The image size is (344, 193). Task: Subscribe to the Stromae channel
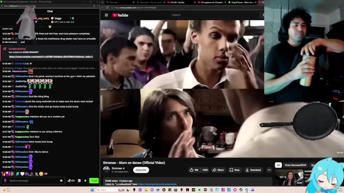coord(141,170)
